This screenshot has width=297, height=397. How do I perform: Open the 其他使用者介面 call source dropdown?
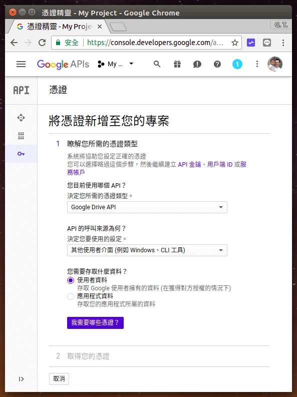[147, 250]
